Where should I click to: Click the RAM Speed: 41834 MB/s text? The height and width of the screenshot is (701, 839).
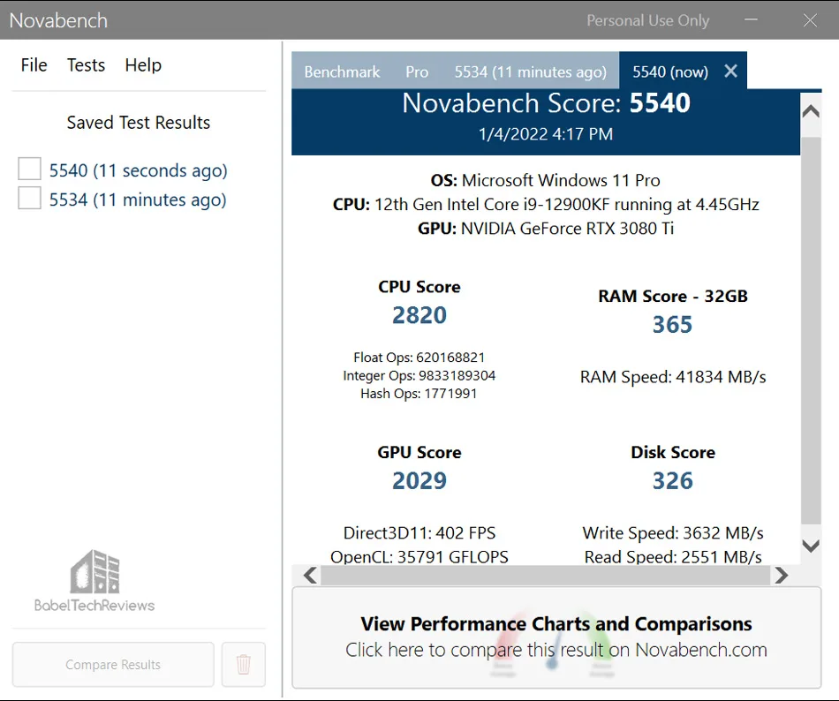click(x=673, y=377)
